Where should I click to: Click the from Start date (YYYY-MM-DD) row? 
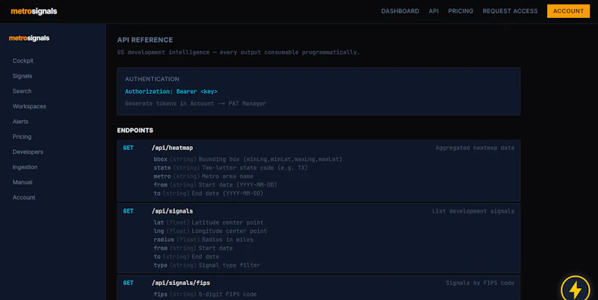[x=215, y=185]
